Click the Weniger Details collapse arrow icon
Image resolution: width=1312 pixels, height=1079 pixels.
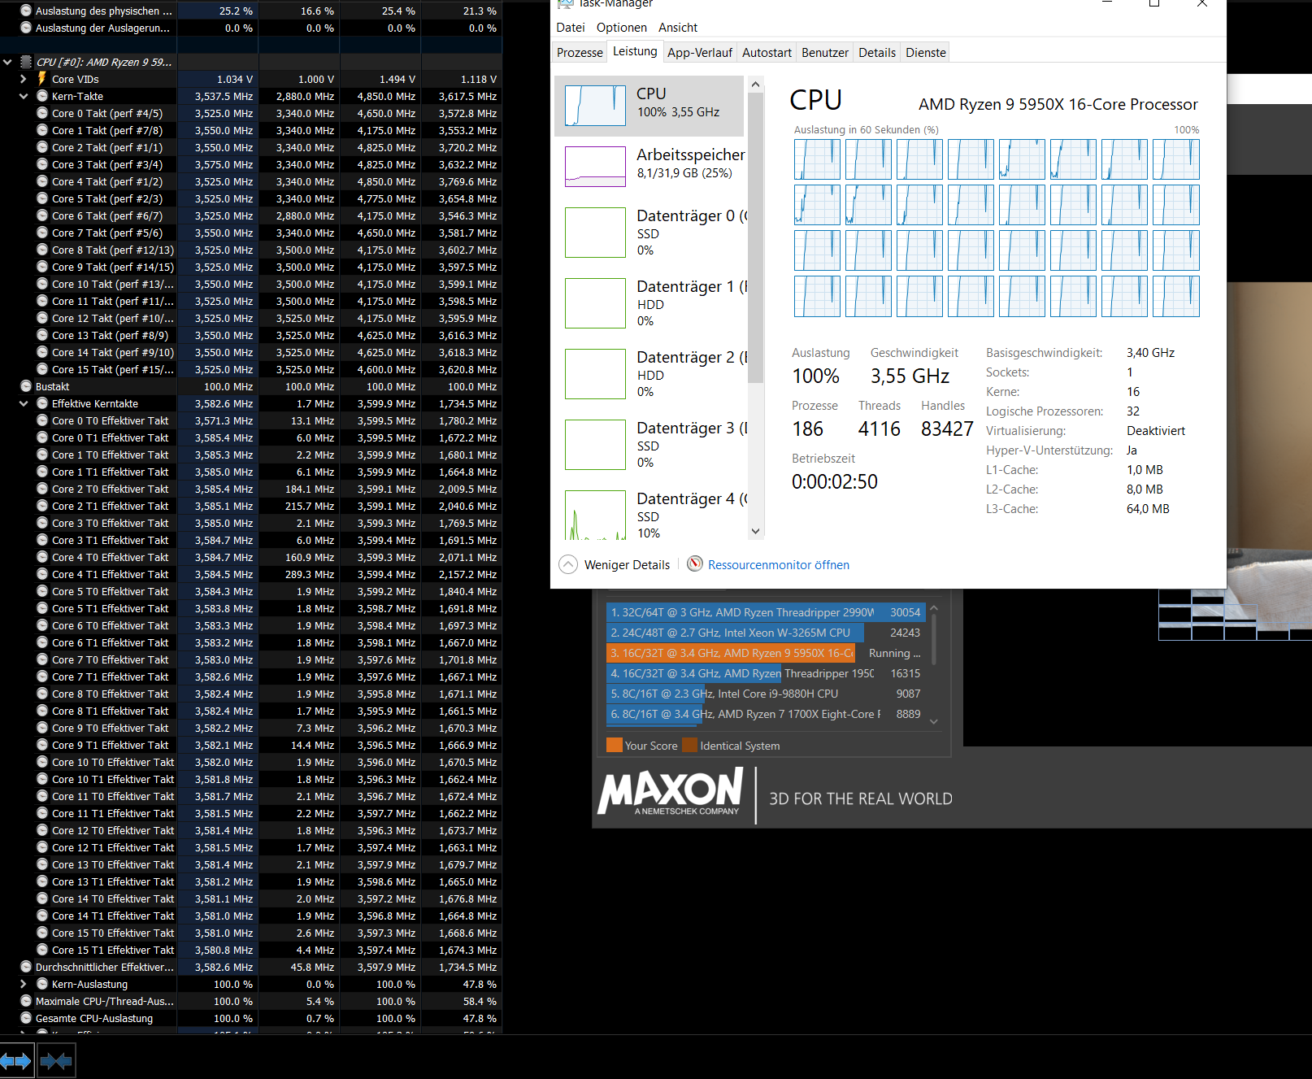(568, 564)
